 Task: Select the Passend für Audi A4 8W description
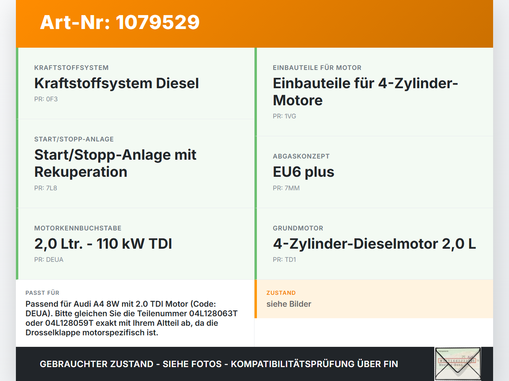coord(132,318)
